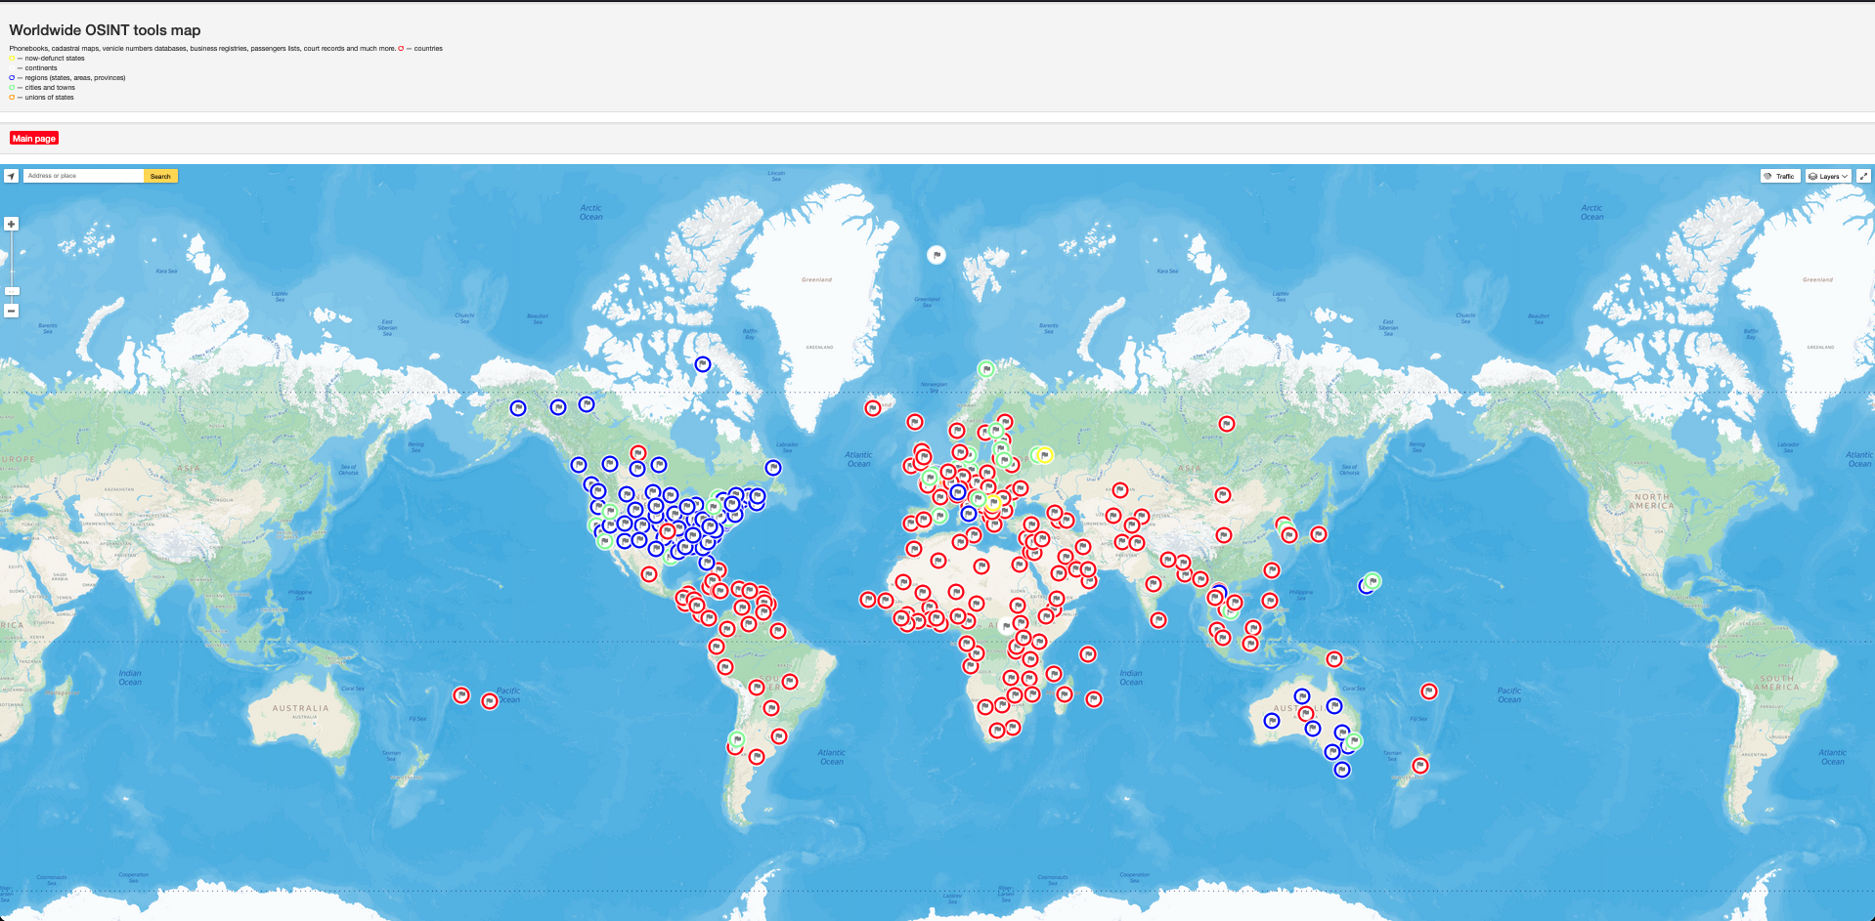This screenshot has width=1875, height=921.
Task: Click the blue marker in northern Canada's Arctic
Action: 703,364
